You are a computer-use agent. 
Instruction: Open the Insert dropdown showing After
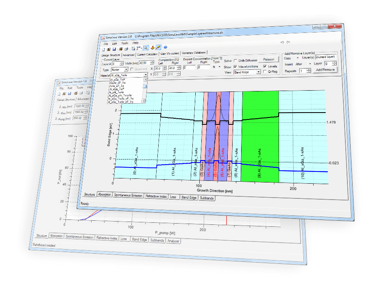click(303, 64)
